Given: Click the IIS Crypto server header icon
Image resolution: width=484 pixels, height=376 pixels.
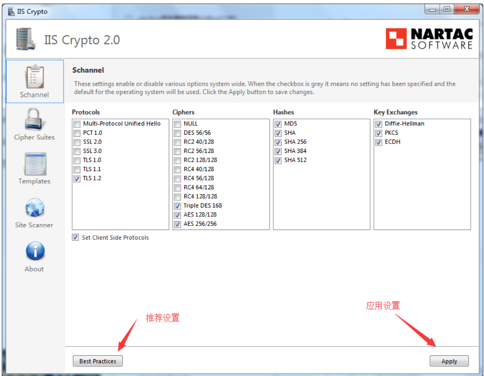Looking at the screenshot, I should (x=26, y=39).
